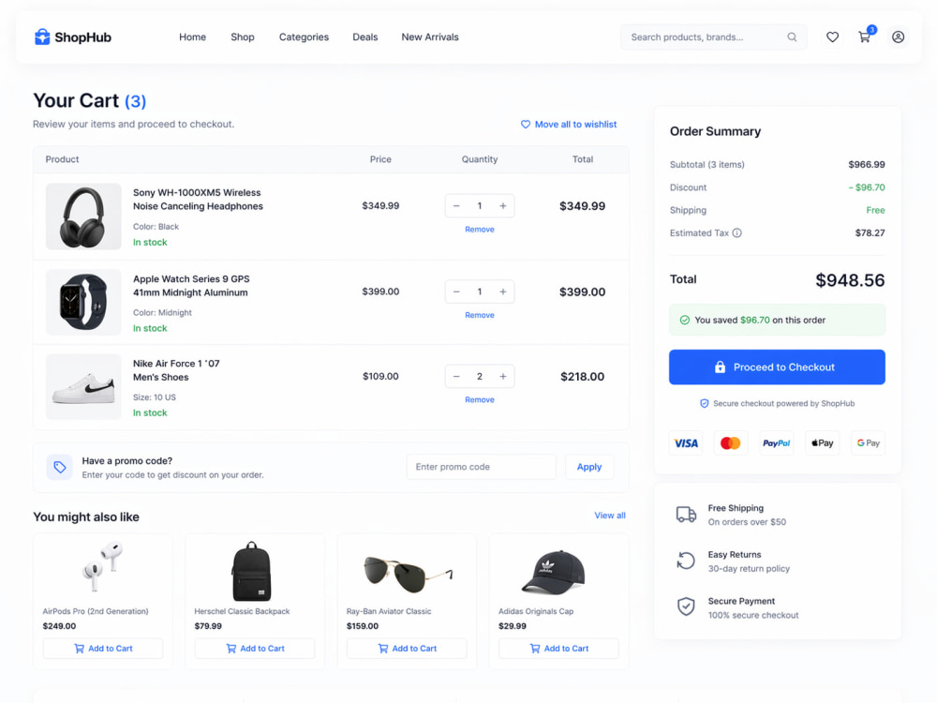
Task: Open the Apple Watch product thumbnail
Action: click(x=83, y=302)
